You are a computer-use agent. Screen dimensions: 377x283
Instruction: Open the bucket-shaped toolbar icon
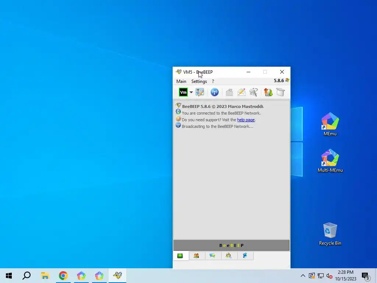[x=281, y=92]
